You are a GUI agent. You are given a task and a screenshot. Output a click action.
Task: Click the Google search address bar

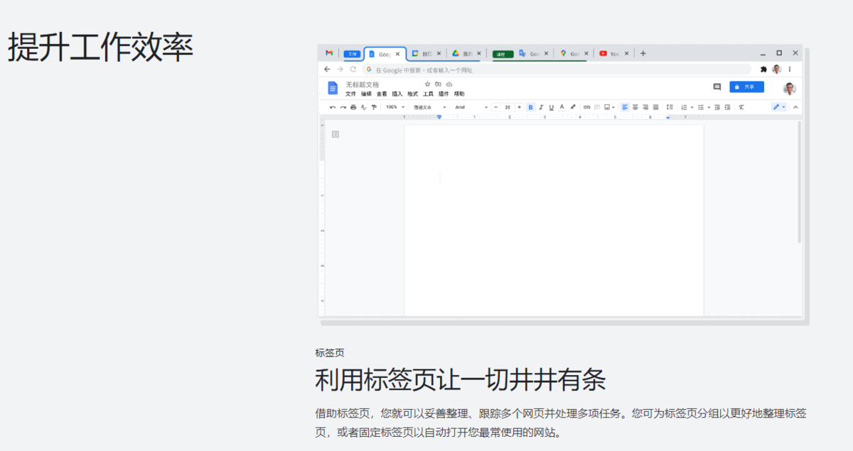point(557,70)
